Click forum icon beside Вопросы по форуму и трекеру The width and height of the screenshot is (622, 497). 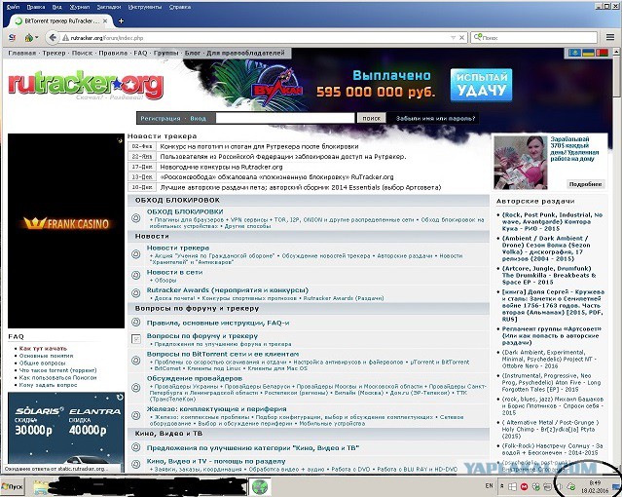click(136, 339)
